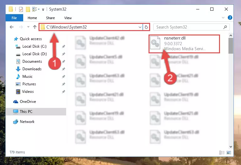Open the File ribbon tab

[14, 18]
